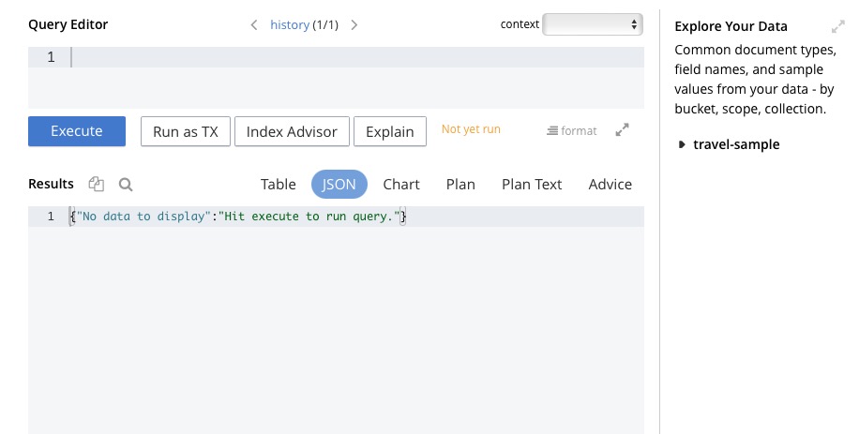Image resolution: width=859 pixels, height=434 pixels.
Task: Search within the results
Action: coord(126,185)
